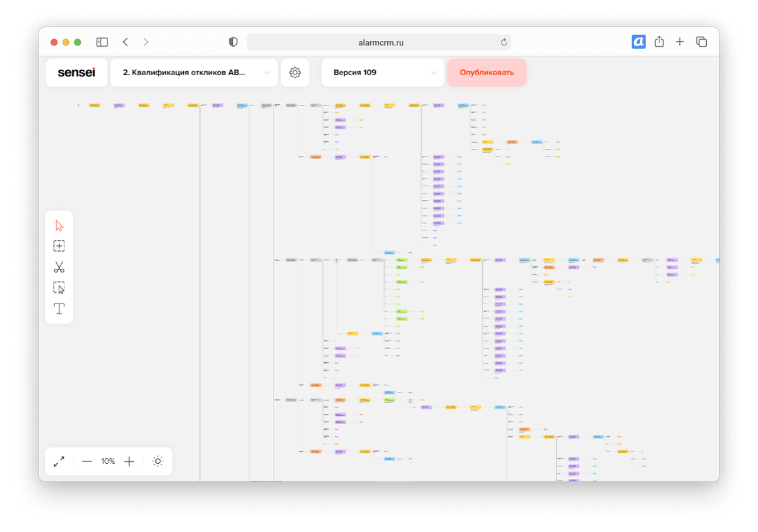The height and width of the screenshot is (532, 758).
Task: Toggle light theme sun icon
Action: pyautogui.click(x=158, y=462)
